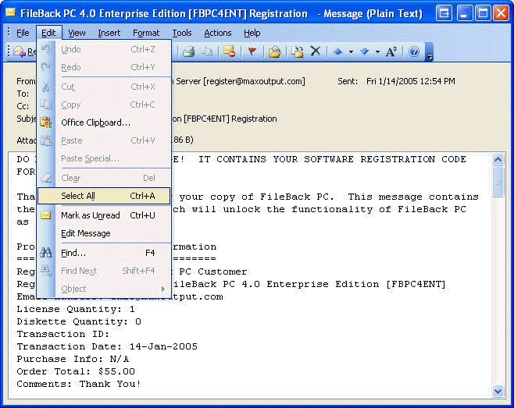Screen dimensions: 514x408
Task: Click the Font Size icon in the toolbar
Action: coord(391,51)
